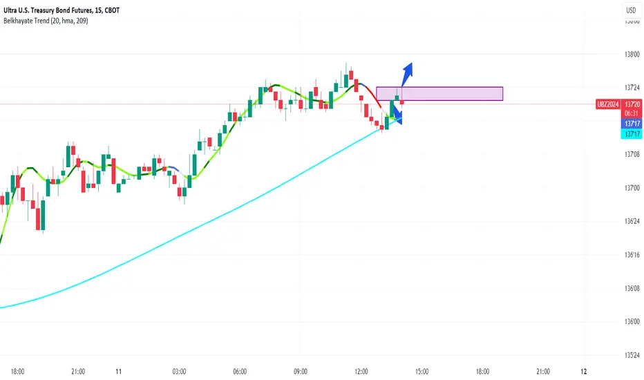The image size is (644, 380).
Task: Click the cyan 137'17 price label
Action: 632,134
